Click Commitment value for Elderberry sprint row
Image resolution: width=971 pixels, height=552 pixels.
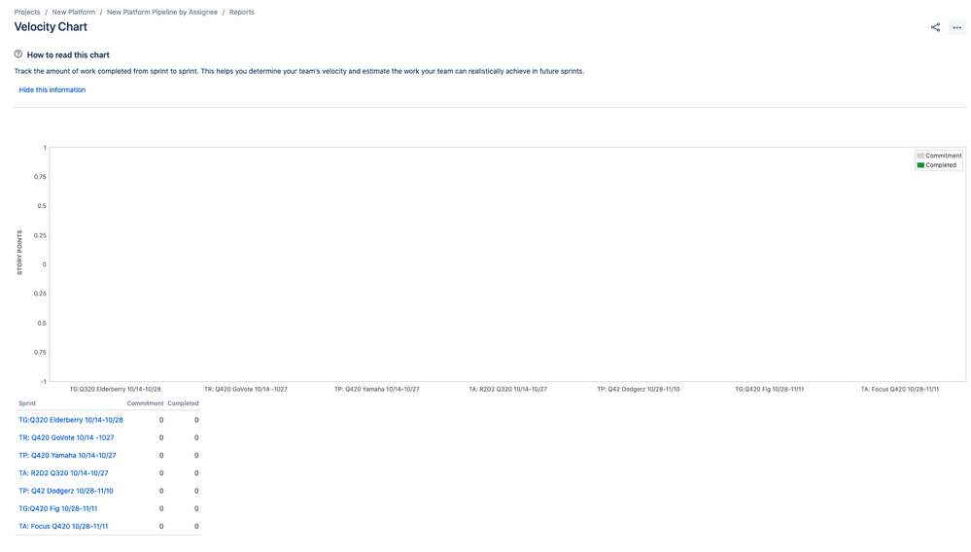tap(161, 420)
